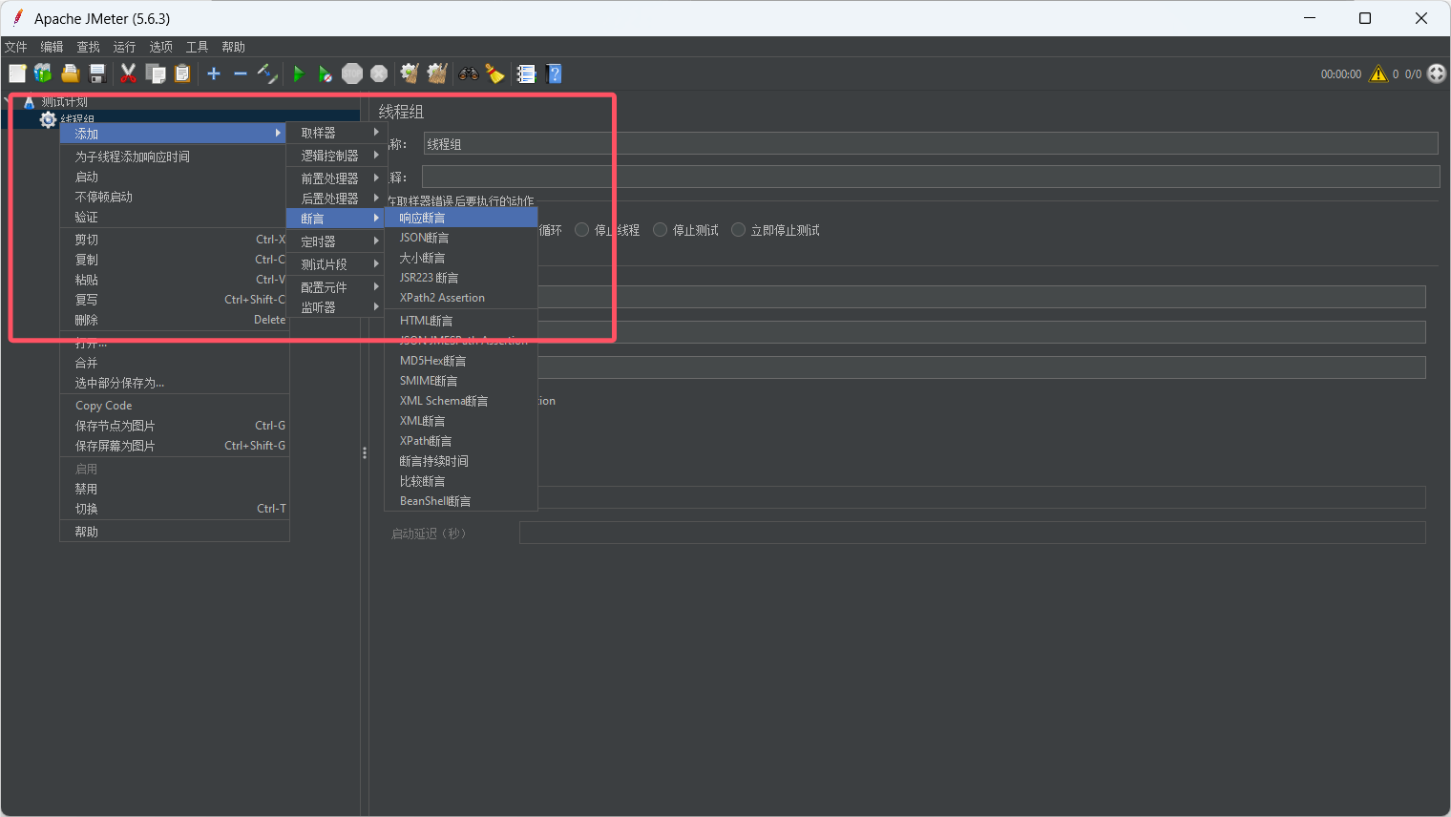
Task: Click the Collapse all minus icon
Action: 241,73
